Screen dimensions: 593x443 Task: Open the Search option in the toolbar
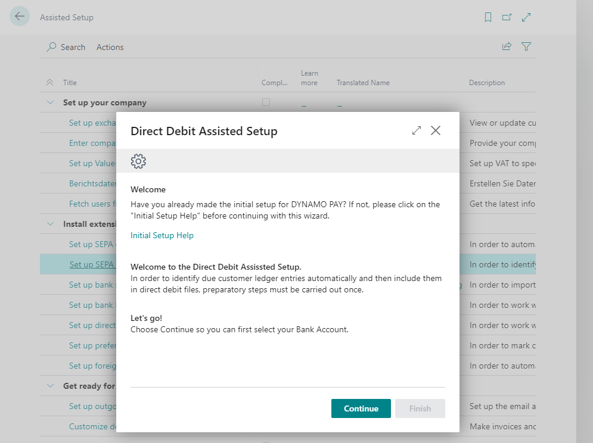pyautogui.click(x=66, y=46)
